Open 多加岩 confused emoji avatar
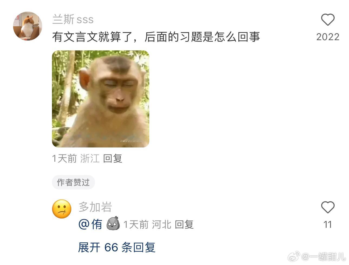 pos(62,209)
